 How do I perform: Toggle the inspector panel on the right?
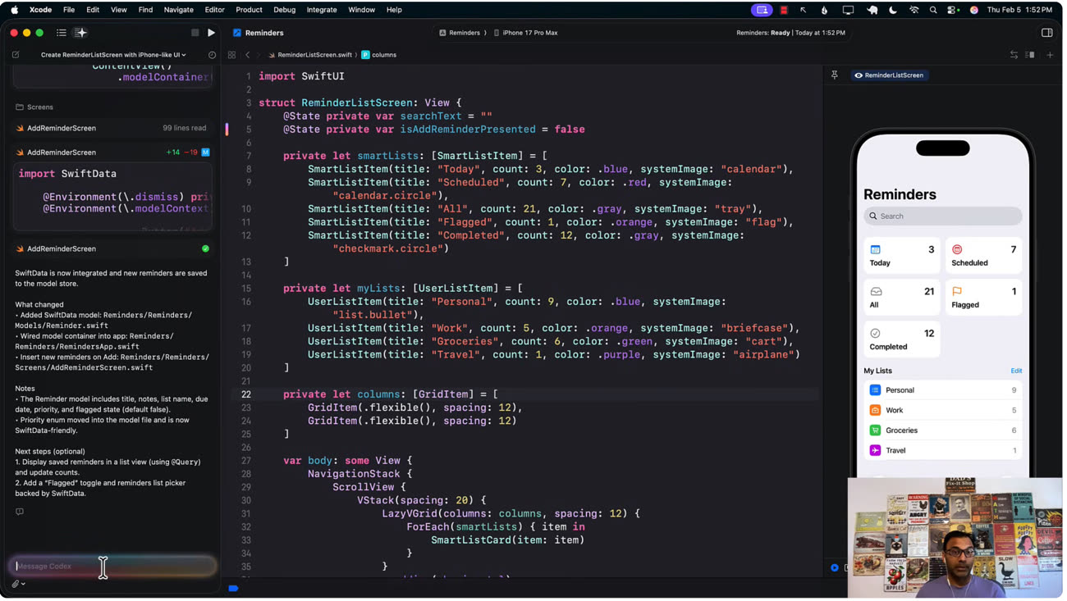[x=1046, y=33]
